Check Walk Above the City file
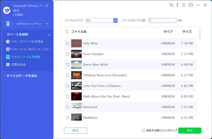The image size is (212, 139). (67, 97)
